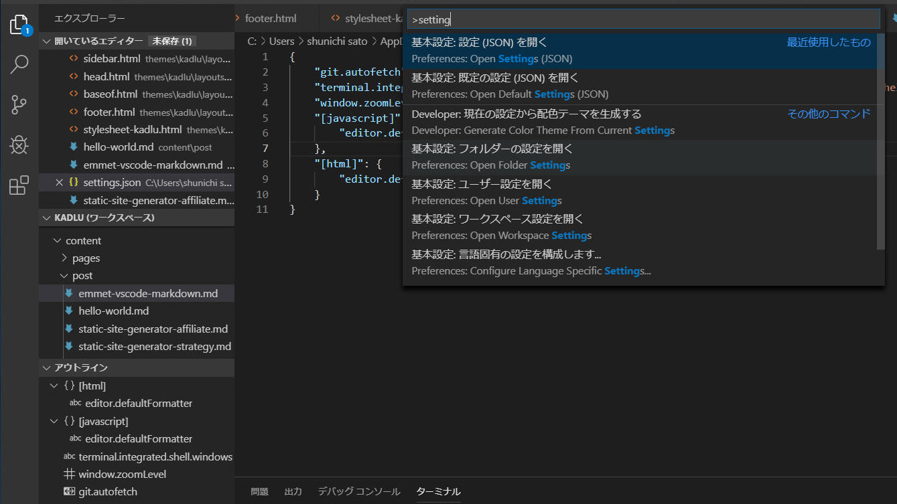
Task: Click the command palette input field
Action: coord(643,19)
